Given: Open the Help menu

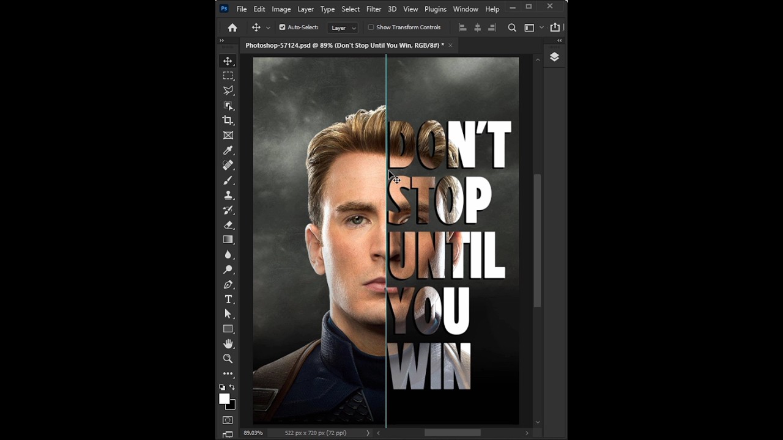Looking at the screenshot, I should (492, 9).
